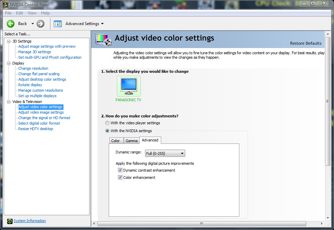
Task: Select With the video player settings option
Action: click(x=107, y=123)
